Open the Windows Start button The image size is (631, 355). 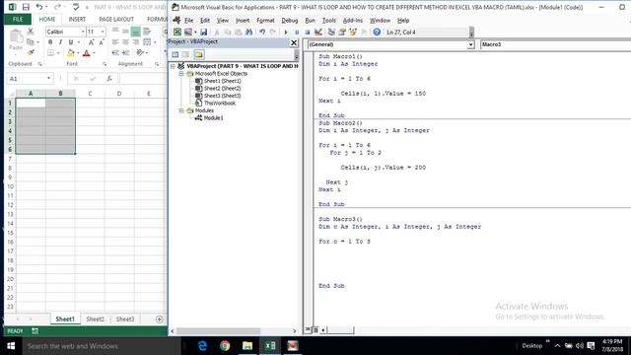pyautogui.click(x=11, y=346)
